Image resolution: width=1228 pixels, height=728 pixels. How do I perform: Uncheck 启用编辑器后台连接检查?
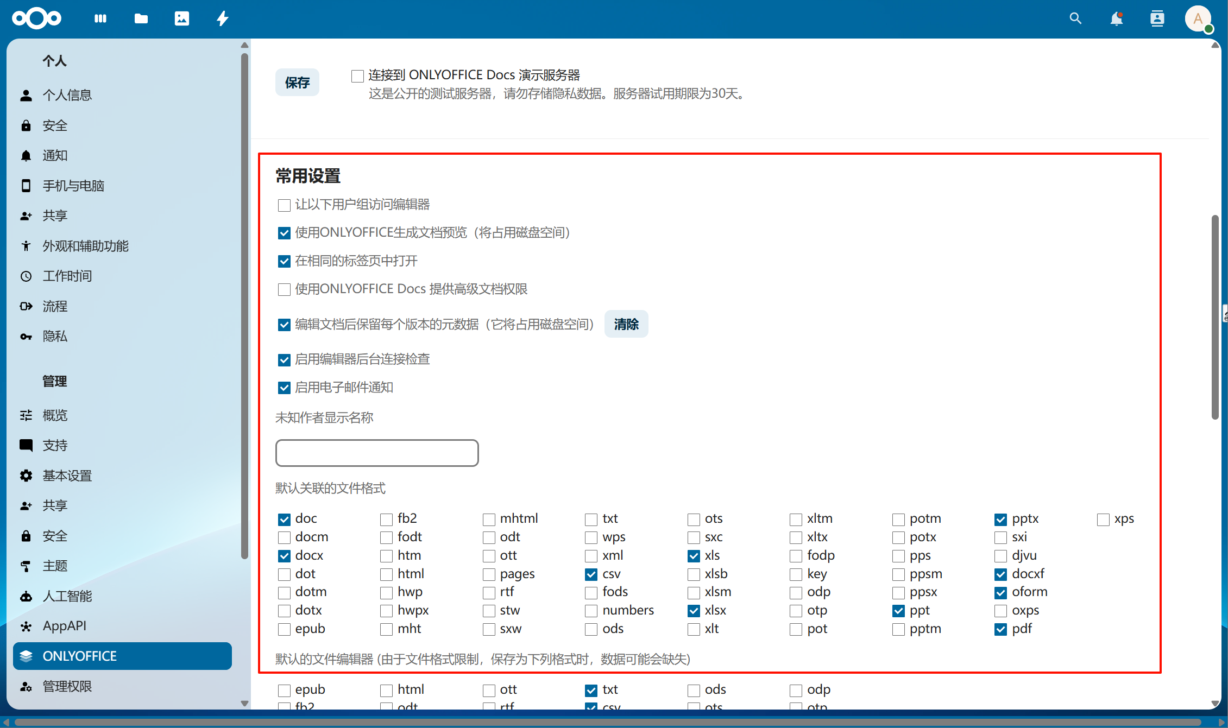(284, 360)
